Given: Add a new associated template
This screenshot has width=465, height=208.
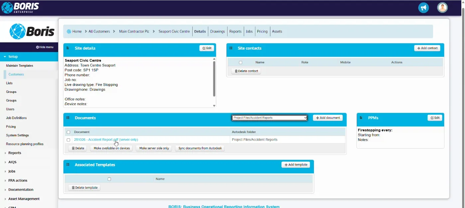Looking at the screenshot, I should (x=296, y=165).
